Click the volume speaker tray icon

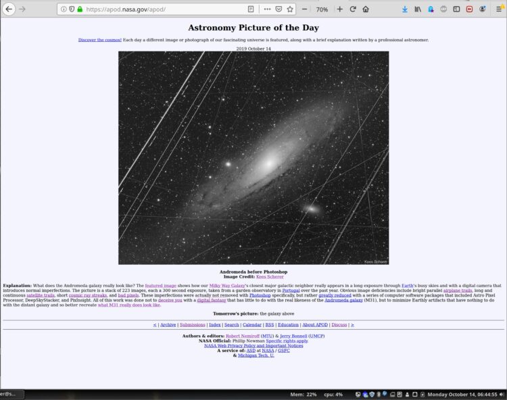502,395
